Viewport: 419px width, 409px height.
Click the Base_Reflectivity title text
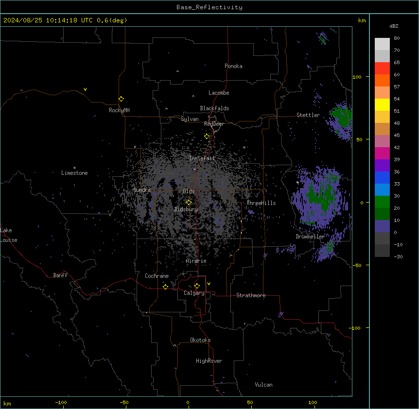point(209,7)
